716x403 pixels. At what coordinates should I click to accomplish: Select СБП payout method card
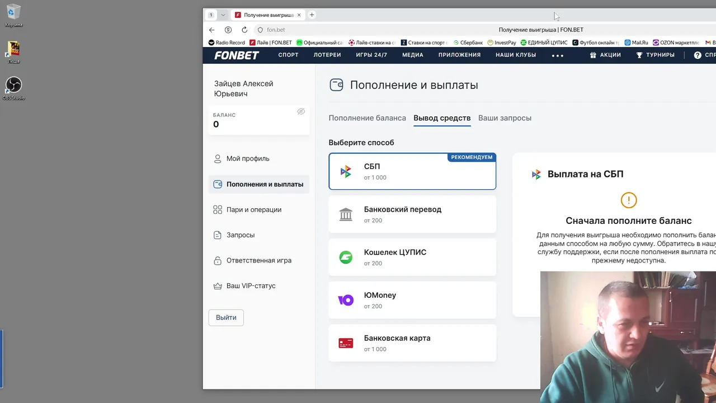[412, 171]
